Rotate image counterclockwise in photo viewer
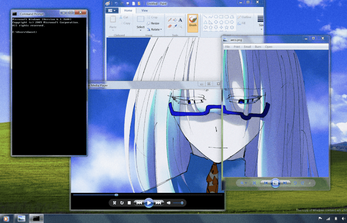The image size is (347, 223). pyautogui.click(x=295, y=183)
